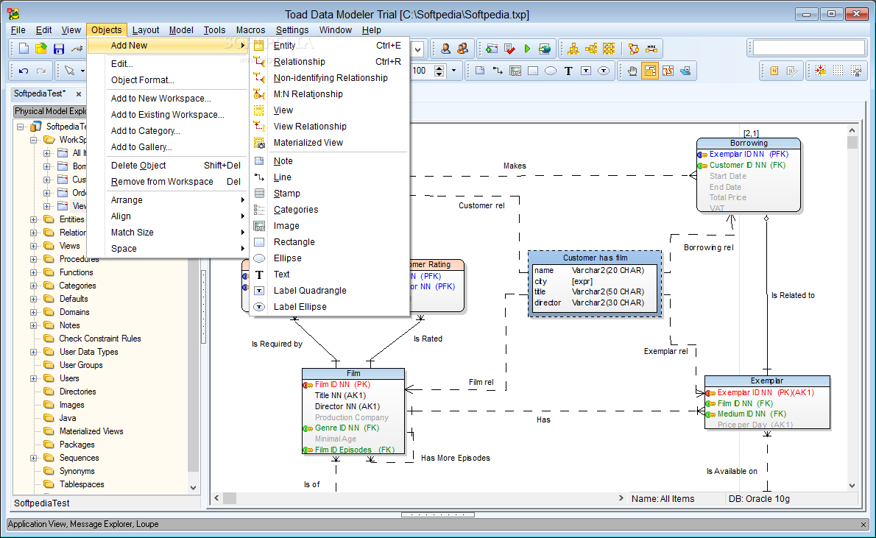This screenshot has width=876, height=538.
Task: Expand the Domains tree node
Action: [34, 312]
